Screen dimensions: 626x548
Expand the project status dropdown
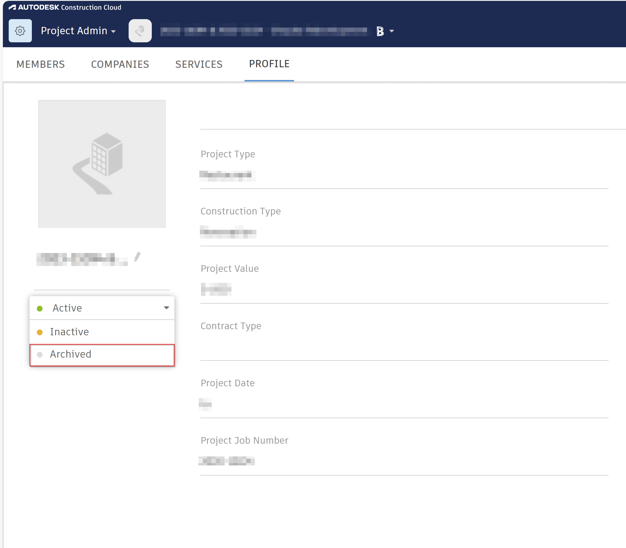pos(167,308)
